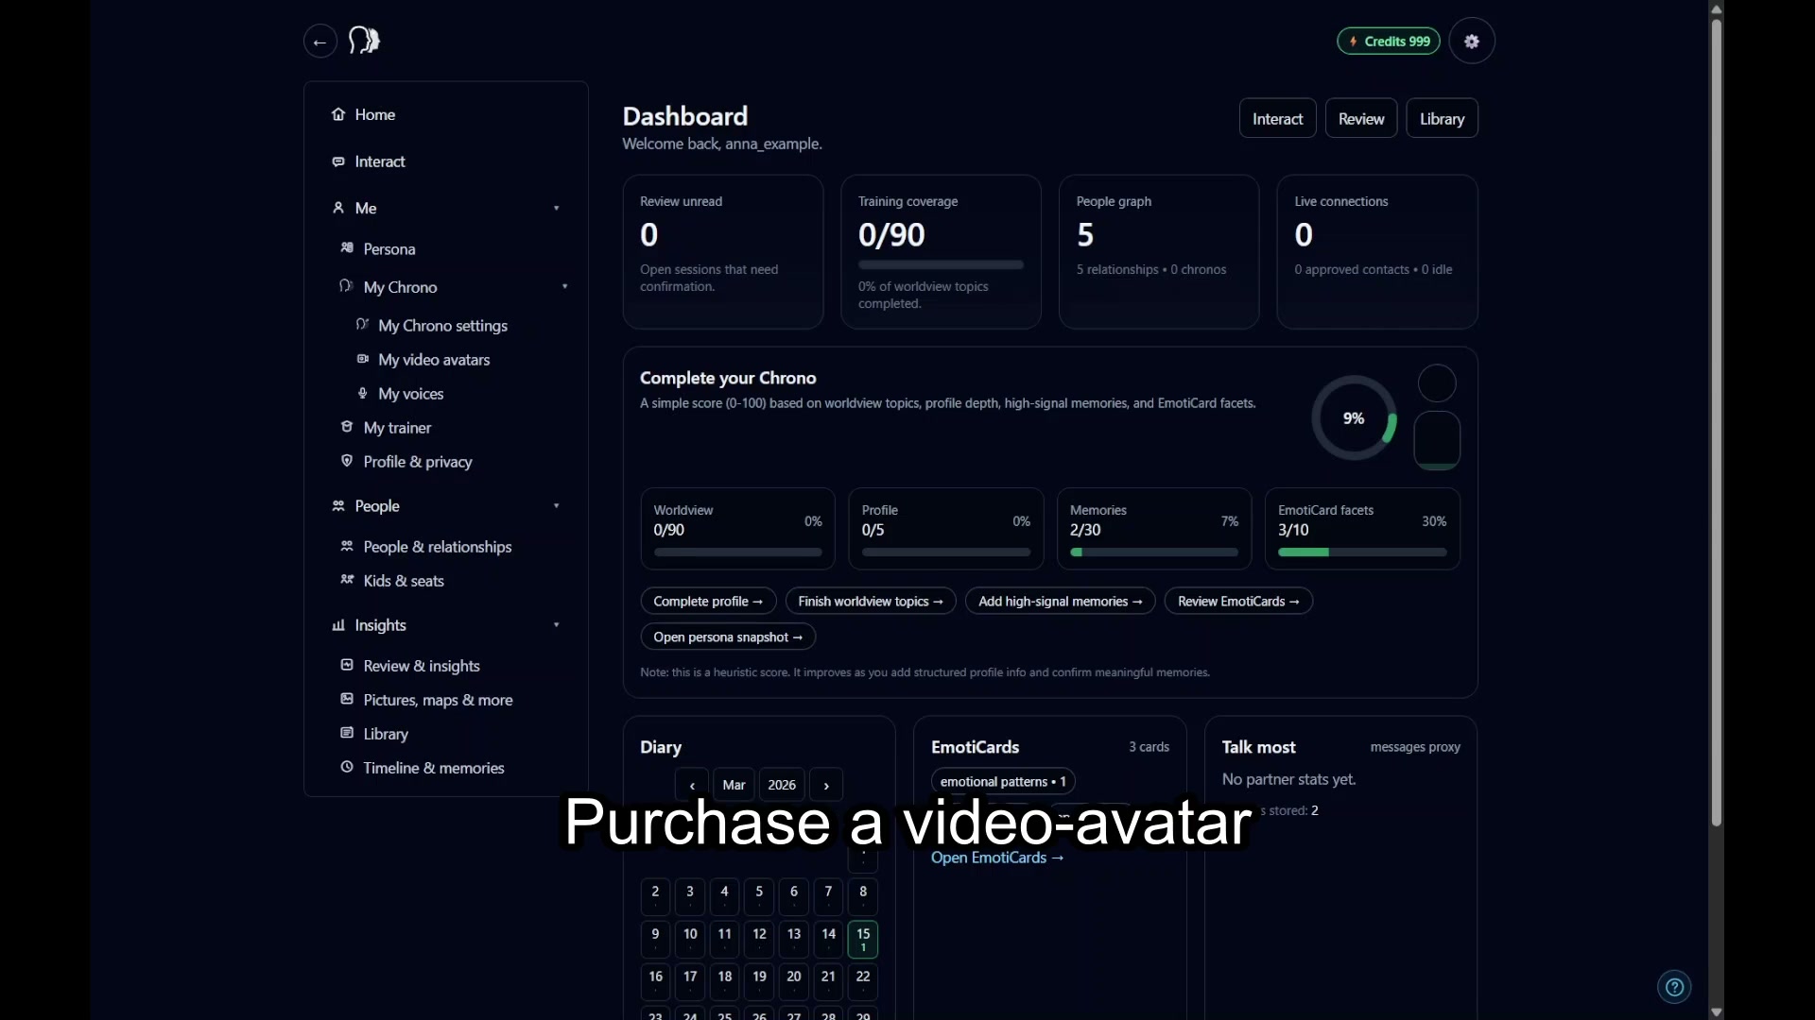The height and width of the screenshot is (1020, 1815).
Task: Click the Review unread card
Action: click(x=723, y=251)
